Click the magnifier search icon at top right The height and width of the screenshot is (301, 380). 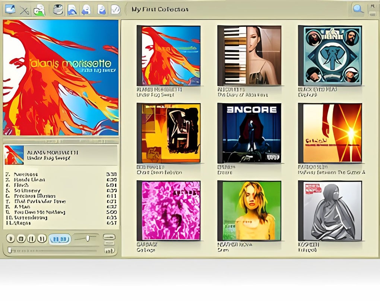[357, 8]
